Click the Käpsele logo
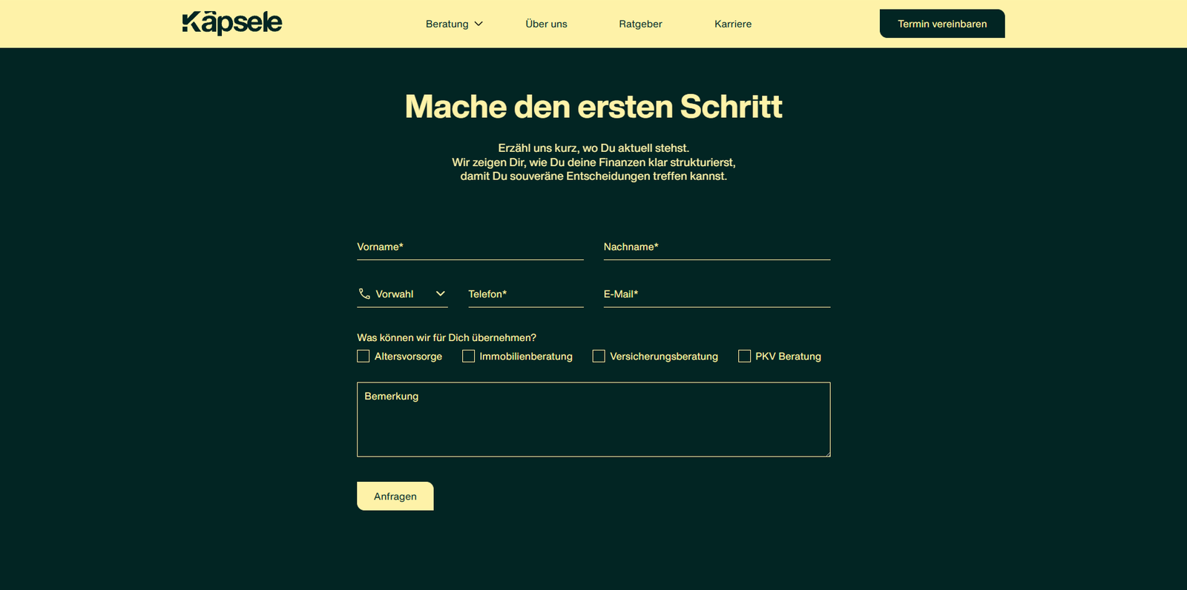 click(232, 23)
